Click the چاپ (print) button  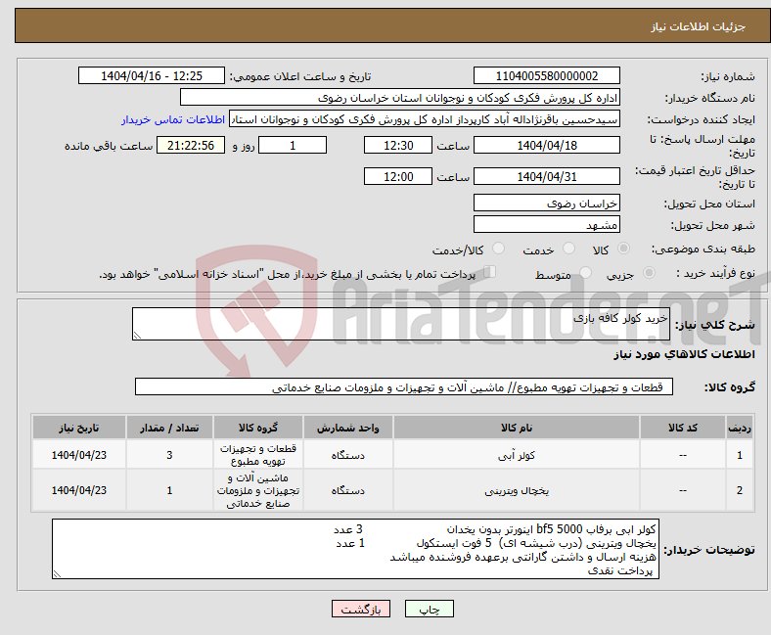coord(429,609)
